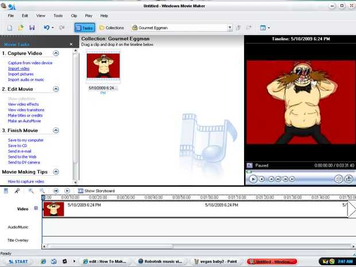Click the Rewind Timeline button
The height and width of the screenshot is (267, 356).
(x=56, y=191)
